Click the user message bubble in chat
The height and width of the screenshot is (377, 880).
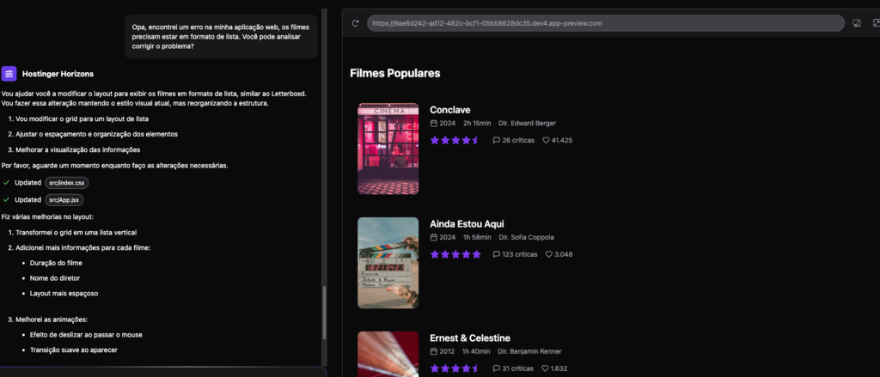tap(221, 36)
